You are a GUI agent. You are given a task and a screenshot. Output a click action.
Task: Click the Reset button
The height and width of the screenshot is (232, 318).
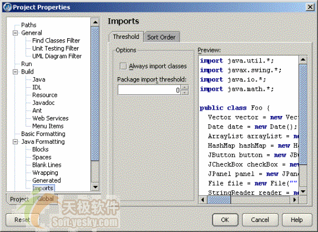[22, 220]
